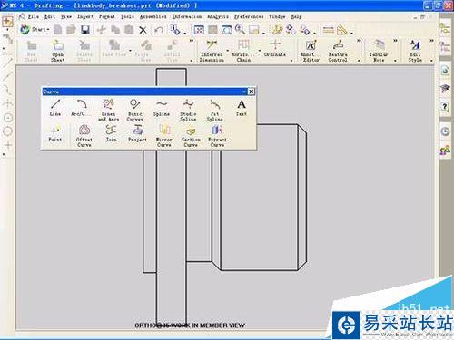
Task: Select the Text tool in Curve toolbar
Action: (242, 108)
